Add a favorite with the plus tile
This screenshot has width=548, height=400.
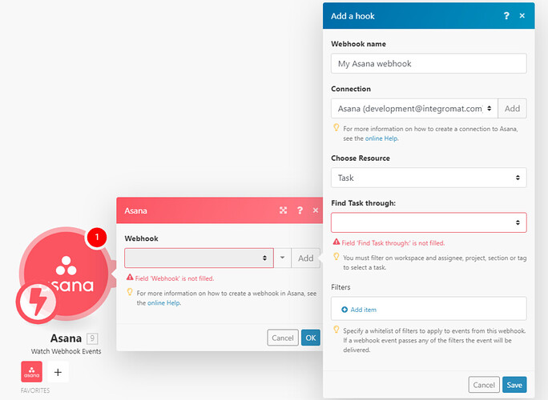58,372
